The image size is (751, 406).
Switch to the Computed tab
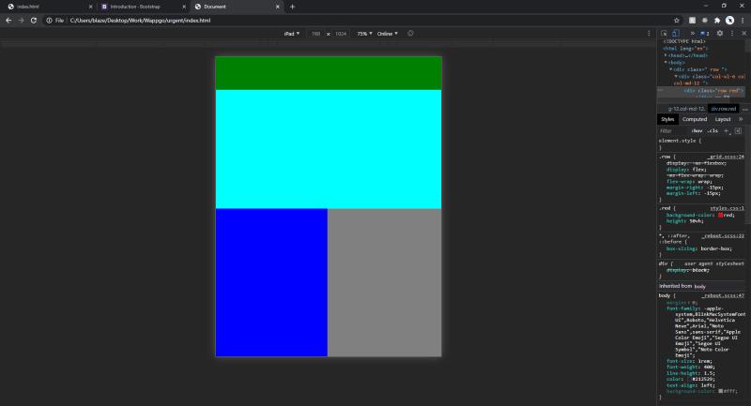(695, 119)
